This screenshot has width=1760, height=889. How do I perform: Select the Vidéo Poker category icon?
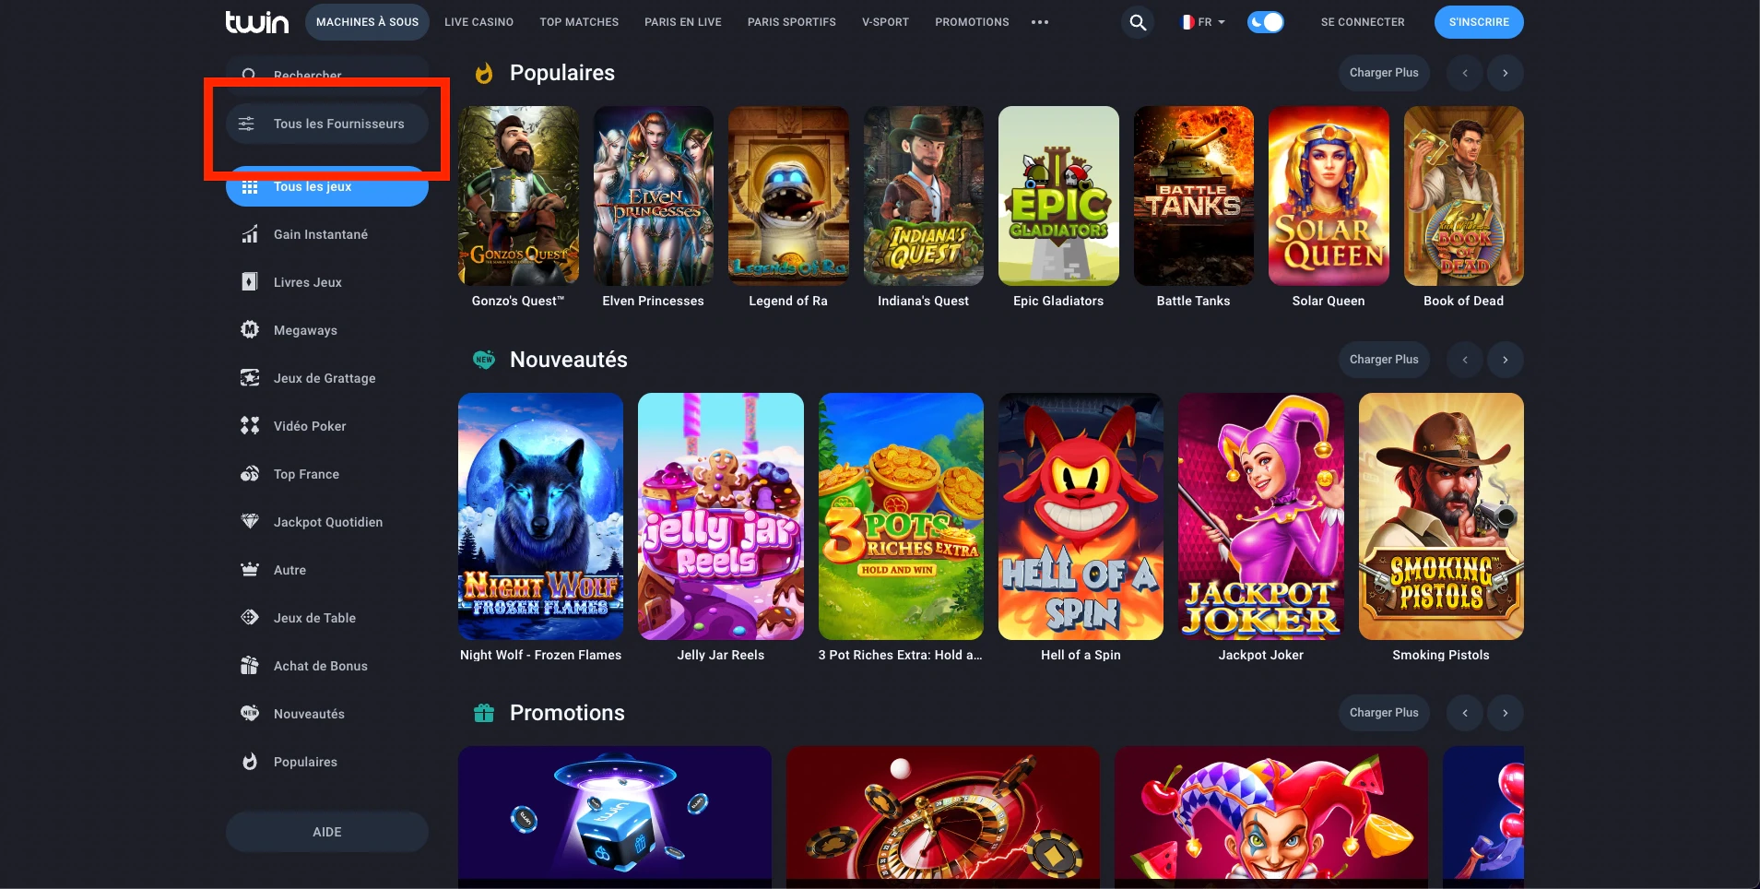(x=250, y=426)
